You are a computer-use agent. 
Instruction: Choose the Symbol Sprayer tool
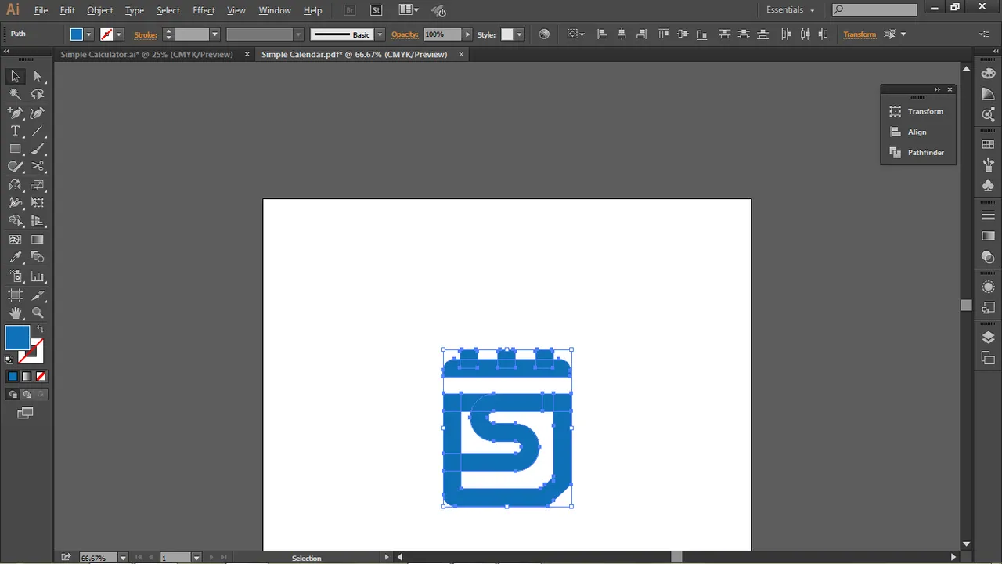(x=15, y=277)
